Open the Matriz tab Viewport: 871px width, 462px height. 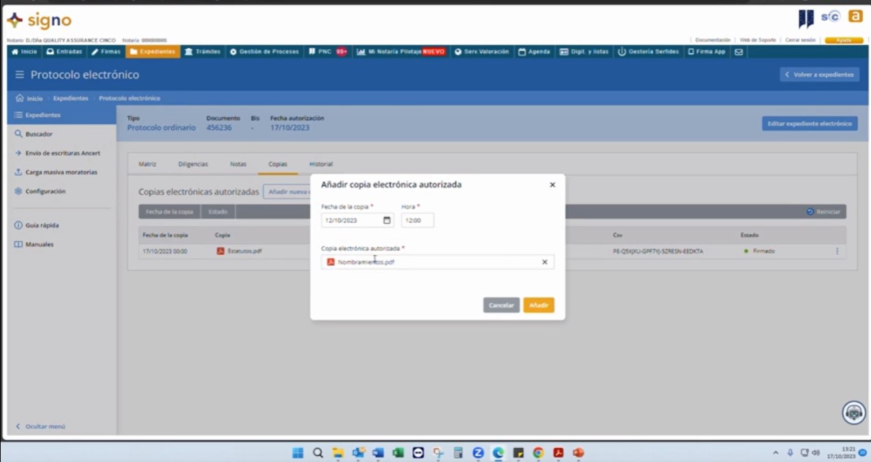pyautogui.click(x=147, y=164)
